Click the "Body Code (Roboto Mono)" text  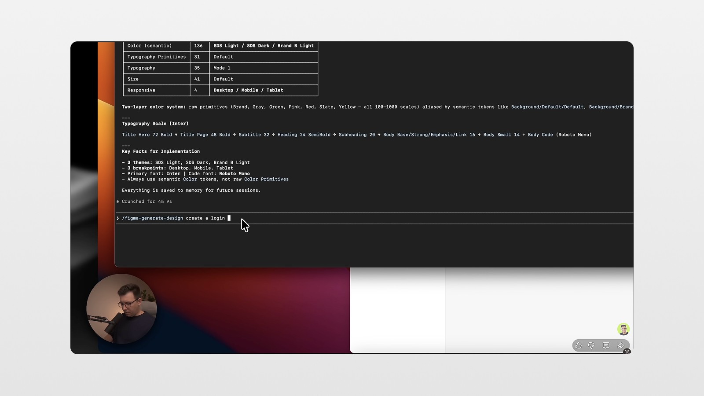point(560,135)
